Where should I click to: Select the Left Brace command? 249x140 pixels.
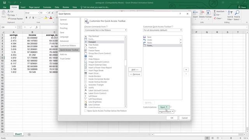pos(104,96)
